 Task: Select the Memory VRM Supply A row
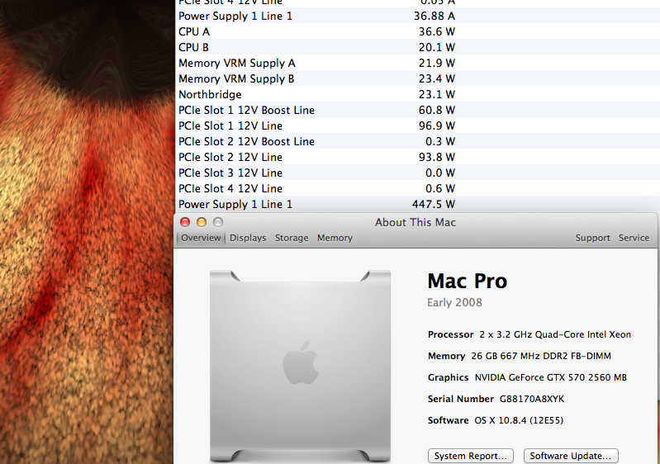(417, 63)
